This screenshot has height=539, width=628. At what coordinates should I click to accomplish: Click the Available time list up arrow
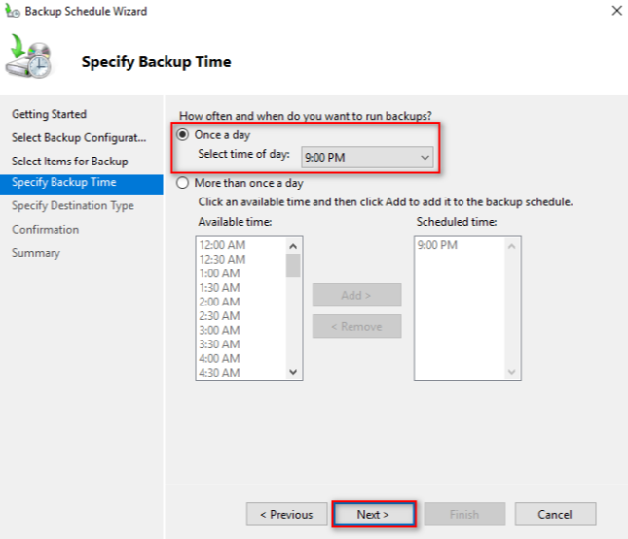(x=293, y=246)
